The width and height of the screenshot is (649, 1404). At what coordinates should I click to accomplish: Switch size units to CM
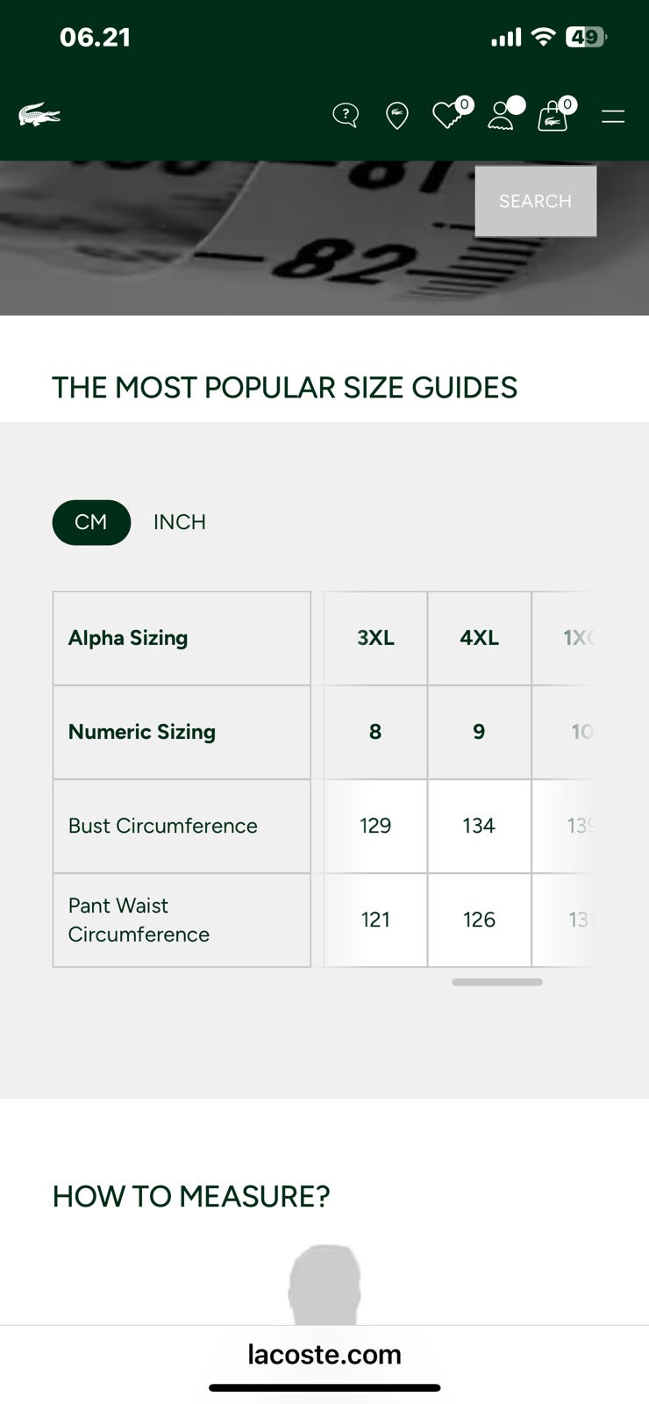click(x=91, y=522)
